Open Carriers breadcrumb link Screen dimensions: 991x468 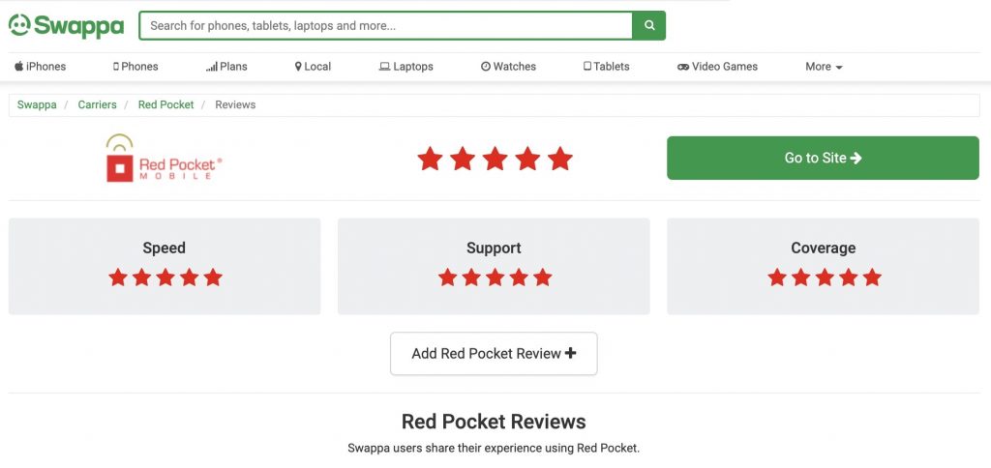tap(98, 104)
